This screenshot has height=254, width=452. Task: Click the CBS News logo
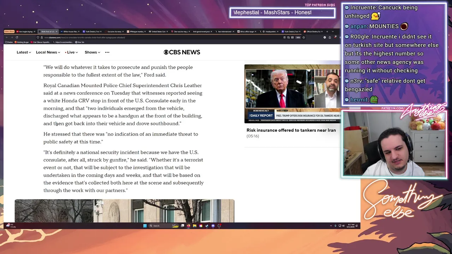click(x=182, y=52)
